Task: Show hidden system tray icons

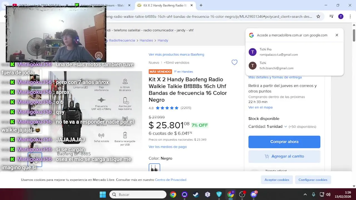Action: pos(305,194)
